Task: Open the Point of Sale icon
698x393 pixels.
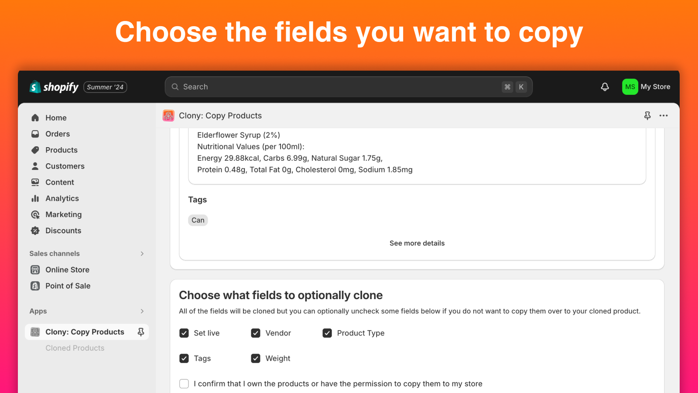Action: pos(35,286)
